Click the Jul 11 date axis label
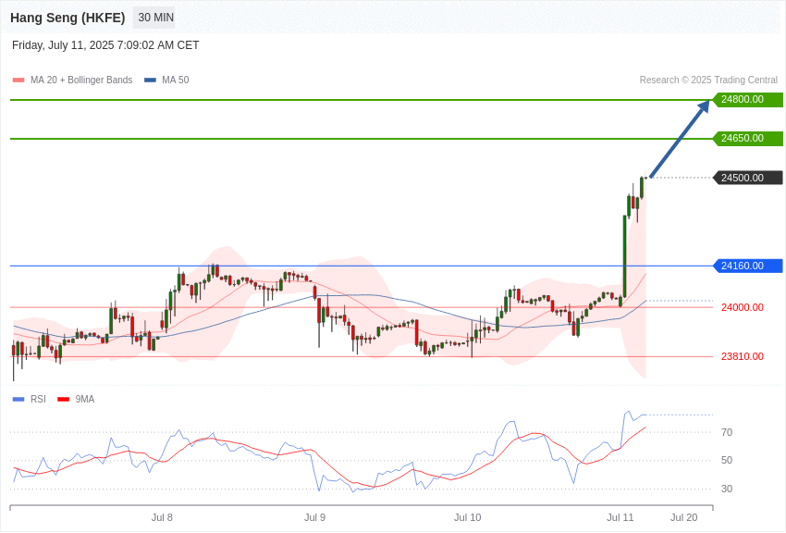The width and height of the screenshot is (786, 533). [620, 517]
